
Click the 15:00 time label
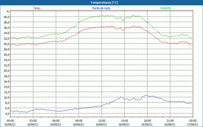tap(124, 121)
